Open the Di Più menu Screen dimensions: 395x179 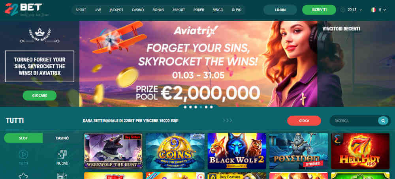click(x=236, y=10)
